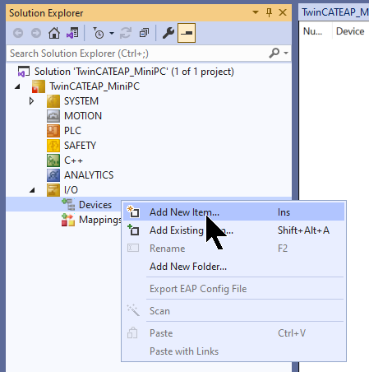Collapse the TwinCATEAP_MiniPC project node
The height and width of the screenshot is (372, 369).
tap(17, 86)
